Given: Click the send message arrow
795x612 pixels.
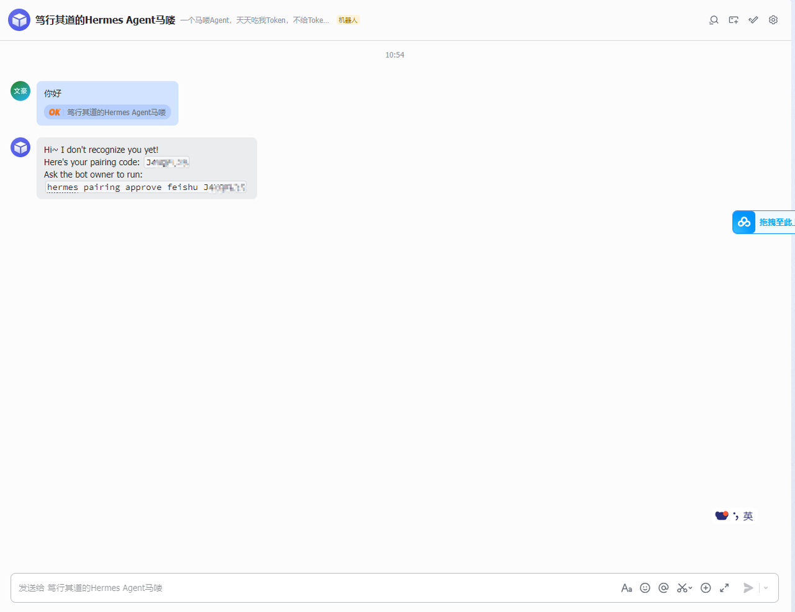Looking at the screenshot, I should pos(748,588).
